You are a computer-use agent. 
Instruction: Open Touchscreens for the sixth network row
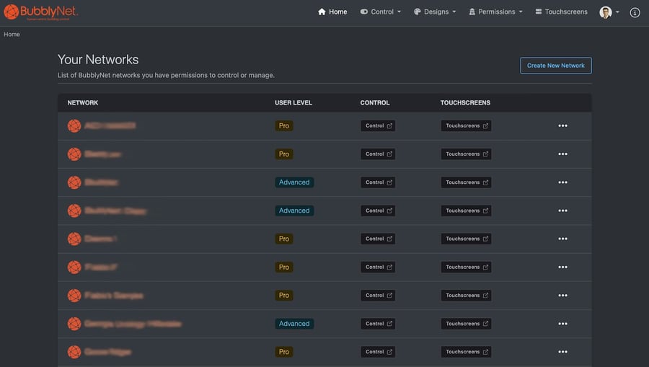click(466, 267)
